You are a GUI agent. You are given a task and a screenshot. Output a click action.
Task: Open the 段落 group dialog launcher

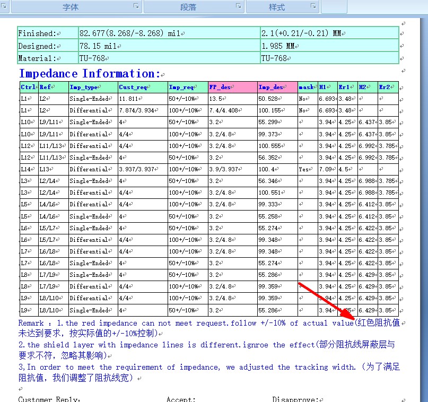(x=238, y=6)
